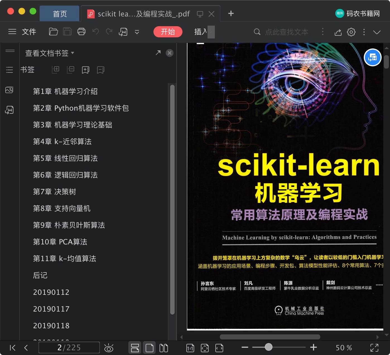Select the 插入 ribbon tab
Image resolution: width=390 pixels, height=355 pixels.
point(201,32)
